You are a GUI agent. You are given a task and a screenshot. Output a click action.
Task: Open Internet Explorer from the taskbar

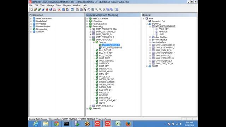pyautogui.click(x=36, y=124)
